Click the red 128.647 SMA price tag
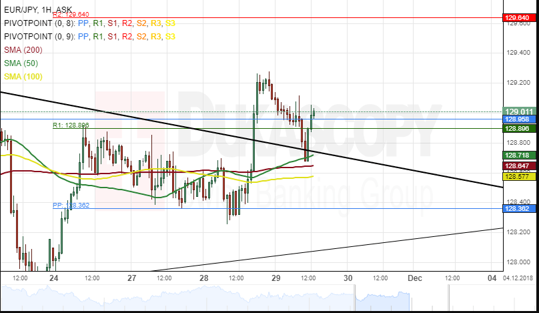Screen dimensions: 539x313 [518, 166]
